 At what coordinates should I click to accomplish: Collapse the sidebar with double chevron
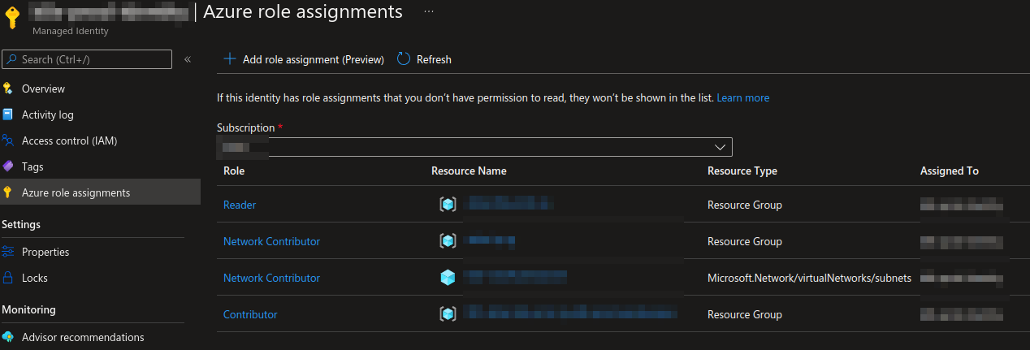tap(187, 59)
